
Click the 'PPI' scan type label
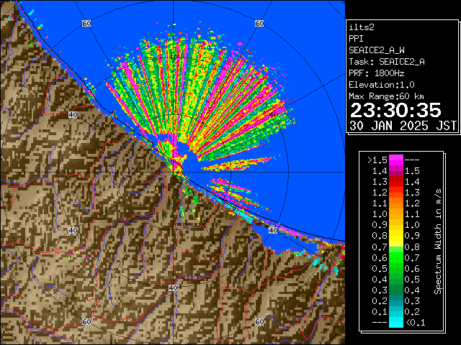[x=356, y=39]
